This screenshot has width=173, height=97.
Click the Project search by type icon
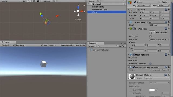(120, 46)
